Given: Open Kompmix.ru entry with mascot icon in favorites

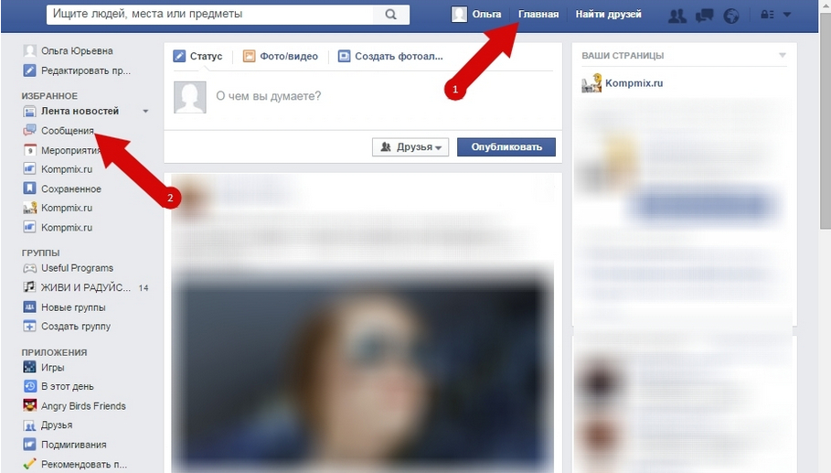Looking at the screenshot, I should (x=58, y=208).
